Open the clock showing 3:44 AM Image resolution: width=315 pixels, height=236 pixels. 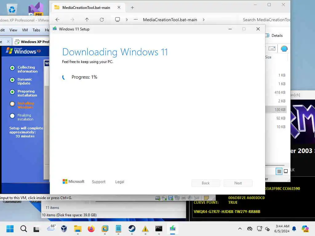(282, 229)
